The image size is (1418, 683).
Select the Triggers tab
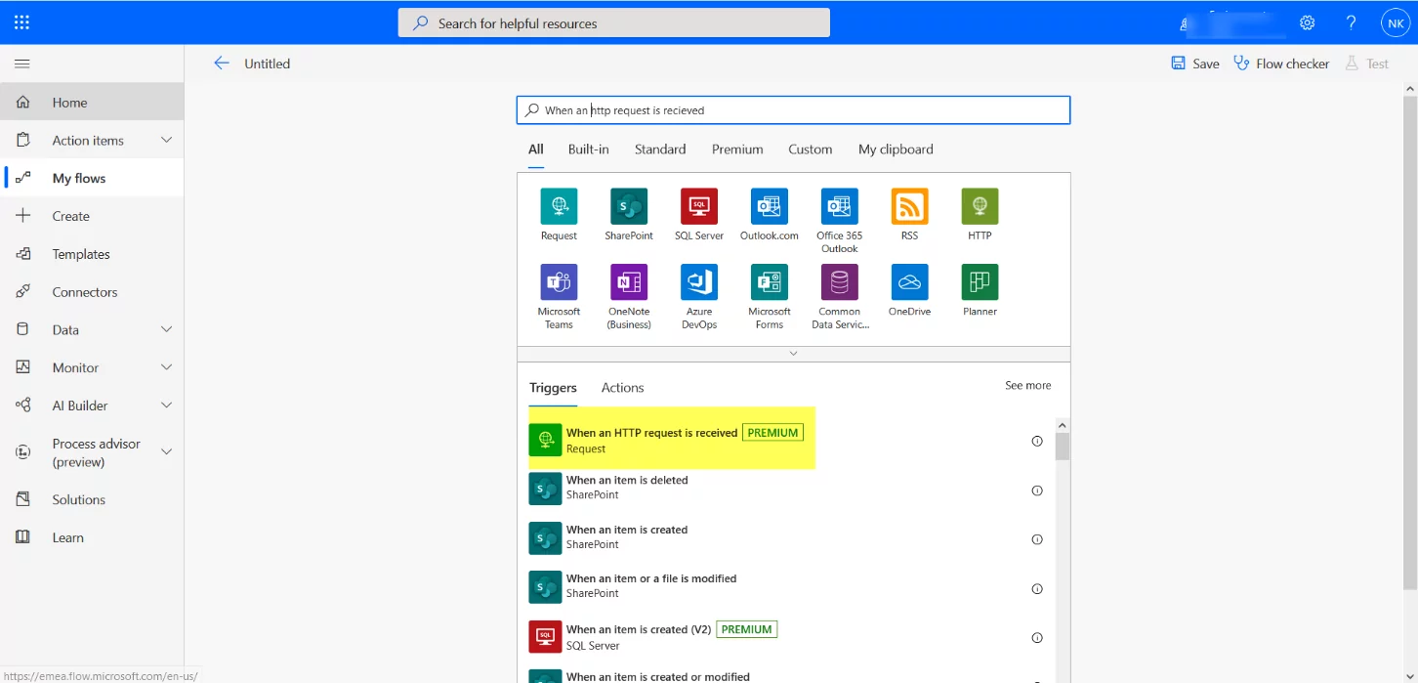tap(553, 388)
